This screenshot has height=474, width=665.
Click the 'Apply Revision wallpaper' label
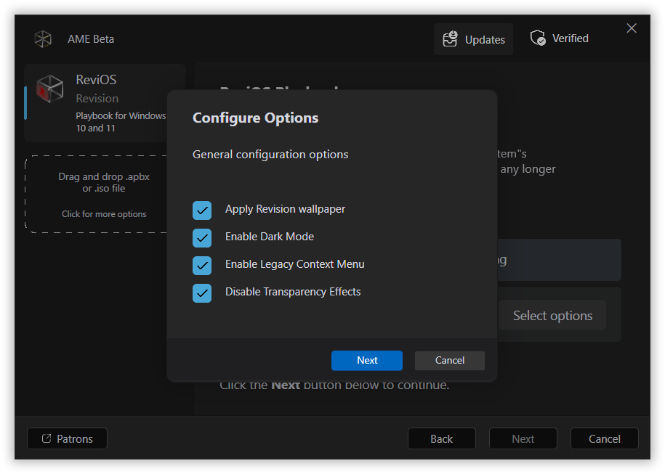[x=285, y=209]
